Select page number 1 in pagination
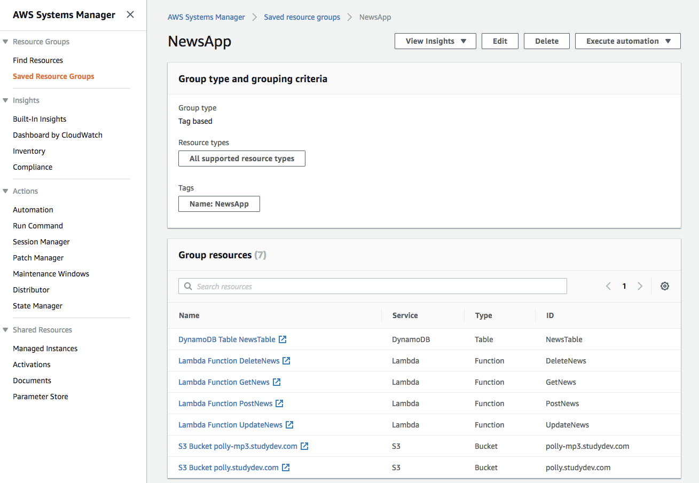 (624, 286)
